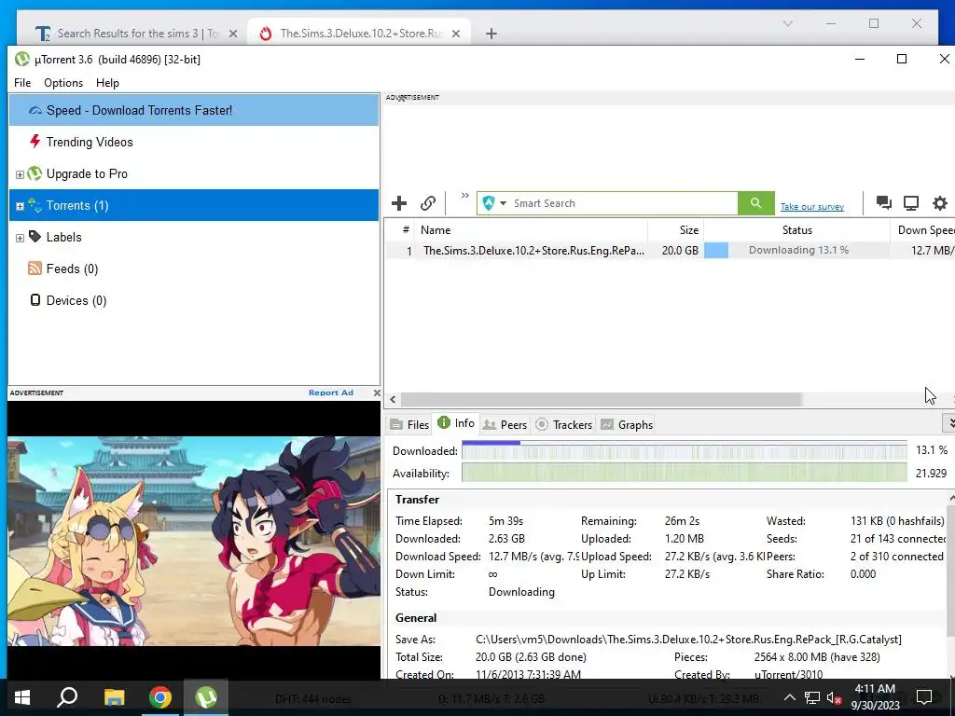Click the Devices phone icon
Screen dimensions: 955x716
coord(35,299)
